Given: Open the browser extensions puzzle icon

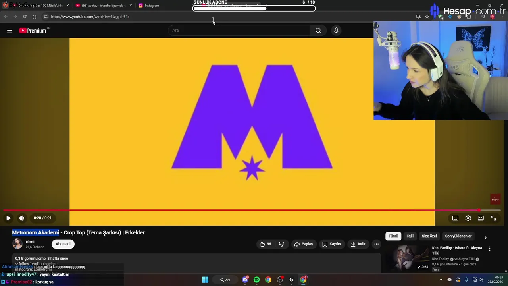Looking at the screenshot, I should [469, 17].
